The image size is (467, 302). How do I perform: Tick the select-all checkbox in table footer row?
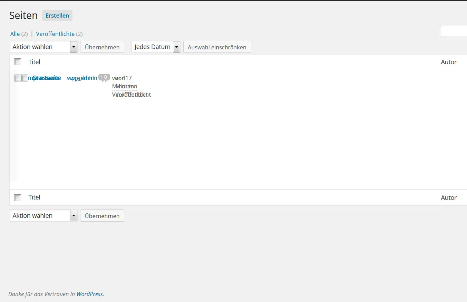click(x=18, y=197)
